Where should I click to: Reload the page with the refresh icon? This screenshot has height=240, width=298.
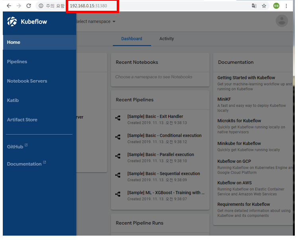click(x=29, y=6)
